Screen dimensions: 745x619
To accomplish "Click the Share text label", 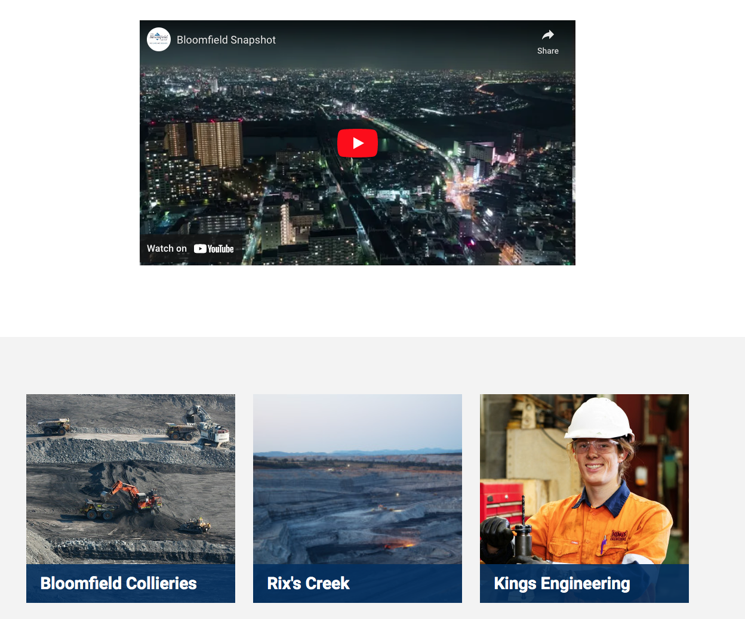I will pos(547,51).
